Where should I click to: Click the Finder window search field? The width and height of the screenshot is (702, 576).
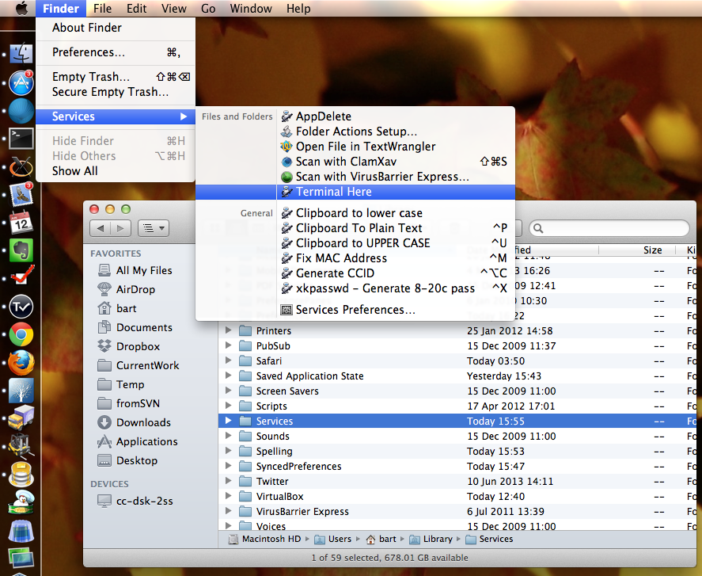click(609, 228)
